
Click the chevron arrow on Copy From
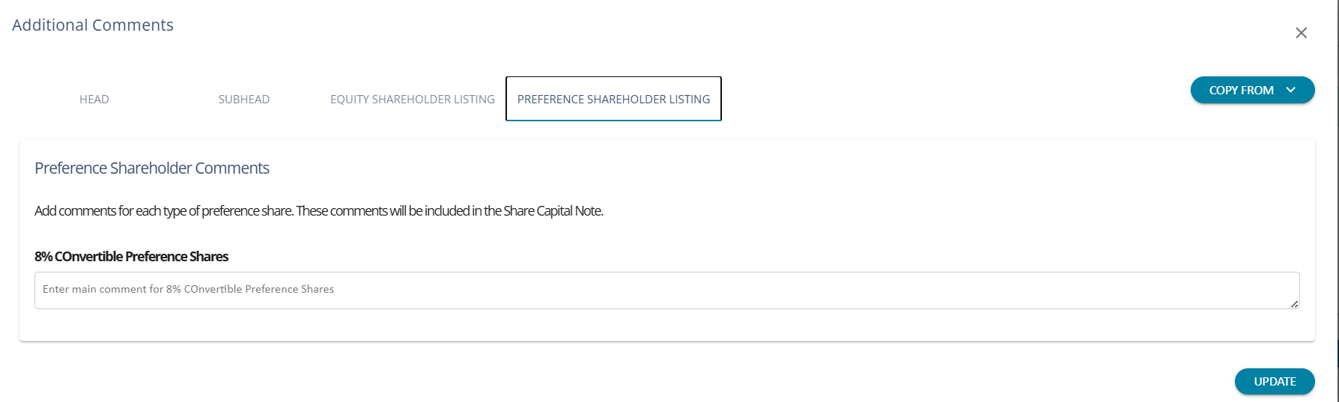pyautogui.click(x=1290, y=91)
